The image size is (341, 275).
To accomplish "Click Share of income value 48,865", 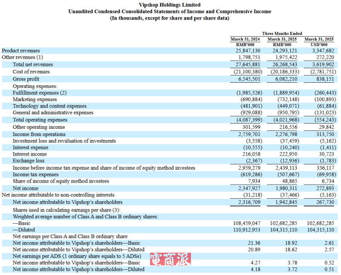I will point(289,181).
